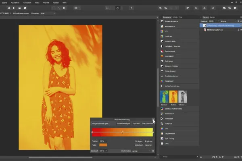Click the Vorgabe hinzufügen button
Screen dimensions: 242x161
[x=100, y=124]
